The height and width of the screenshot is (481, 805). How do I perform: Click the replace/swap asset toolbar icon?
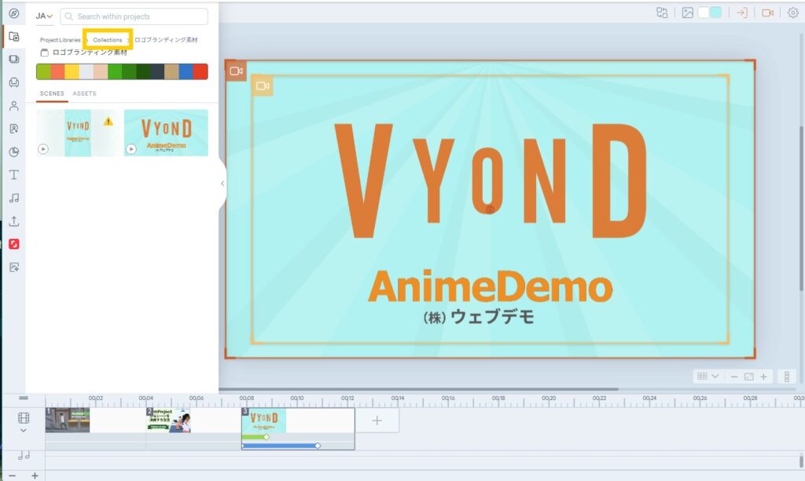[x=662, y=13]
